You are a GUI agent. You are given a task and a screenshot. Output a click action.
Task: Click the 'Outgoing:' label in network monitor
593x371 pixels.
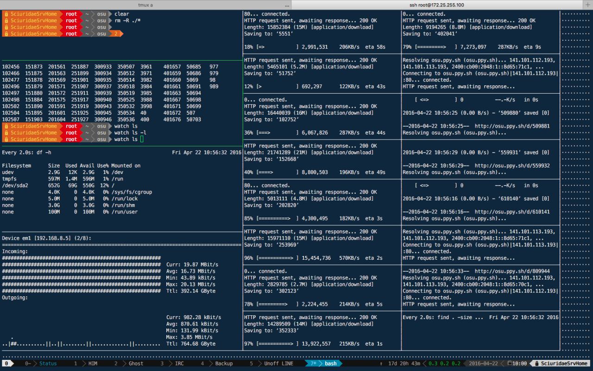15,298
